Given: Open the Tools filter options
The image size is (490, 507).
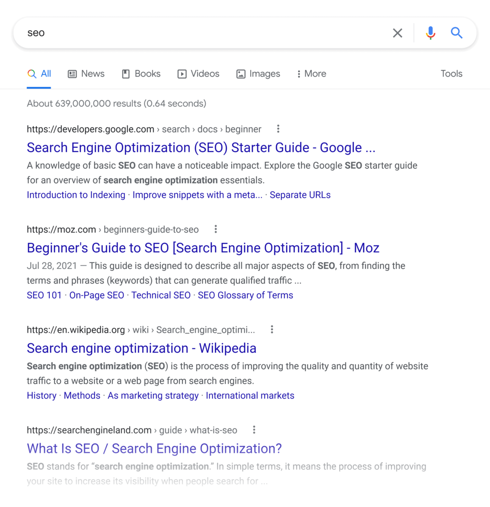Looking at the screenshot, I should pyautogui.click(x=451, y=74).
